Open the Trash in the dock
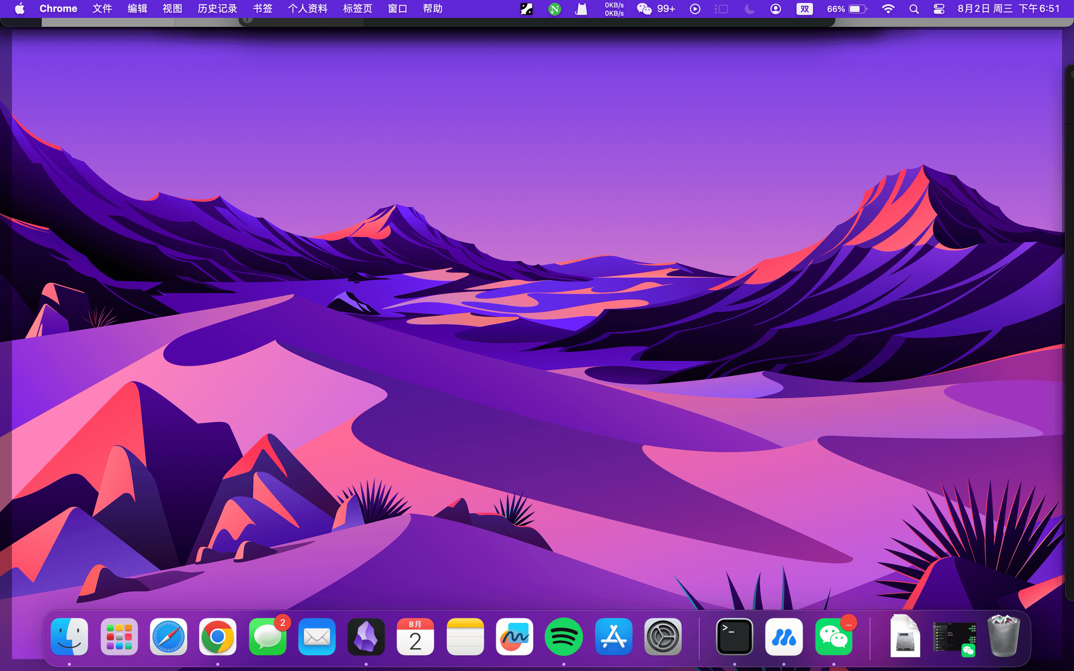The image size is (1074, 671). [x=1004, y=636]
